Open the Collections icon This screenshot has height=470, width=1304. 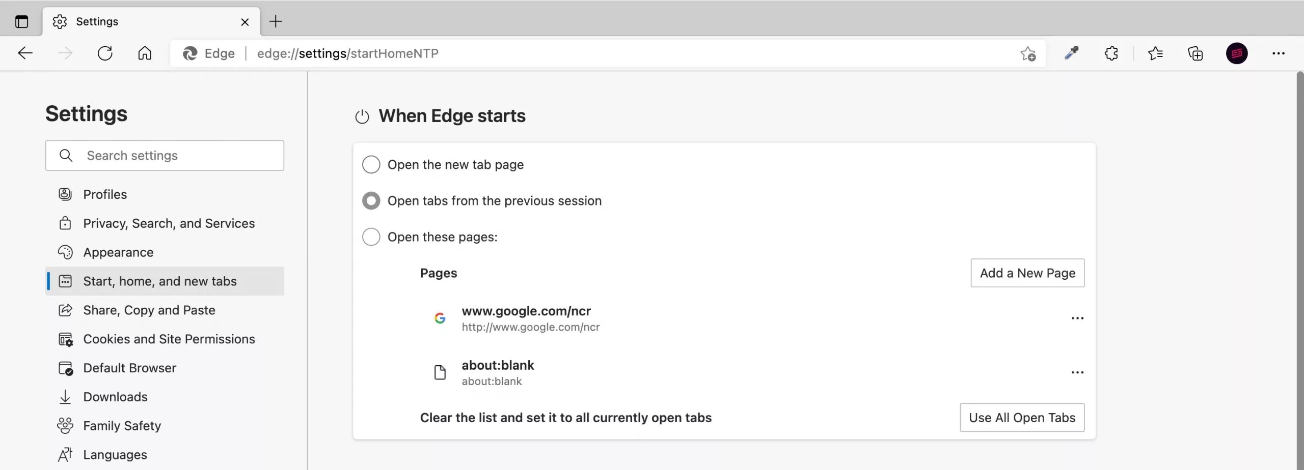click(x=1195, y=53)
